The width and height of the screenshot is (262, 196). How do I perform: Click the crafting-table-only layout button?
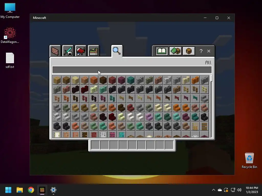189,51
